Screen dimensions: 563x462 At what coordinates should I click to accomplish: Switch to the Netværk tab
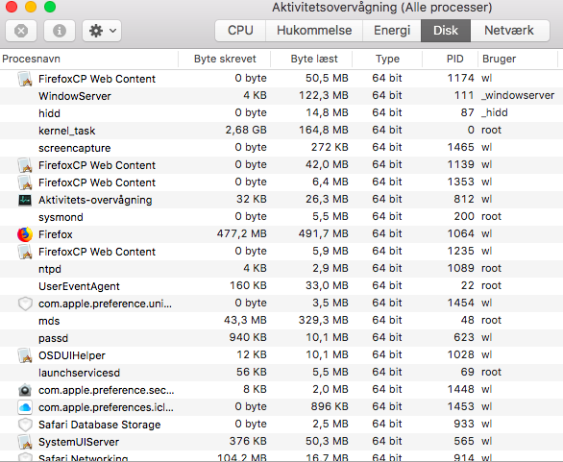pyautogui.click(x=509, y=31)
